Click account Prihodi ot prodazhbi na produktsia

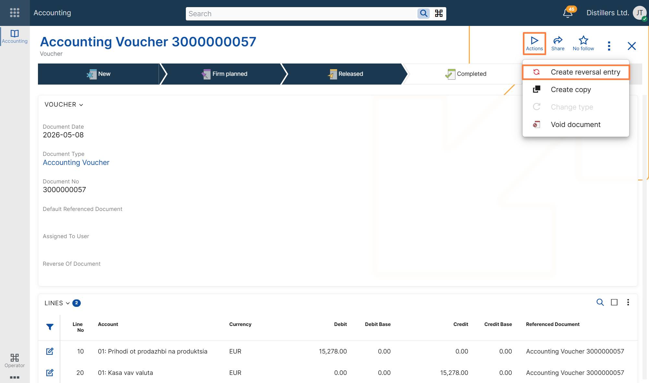pyautogui.click(x=152, y=351)
